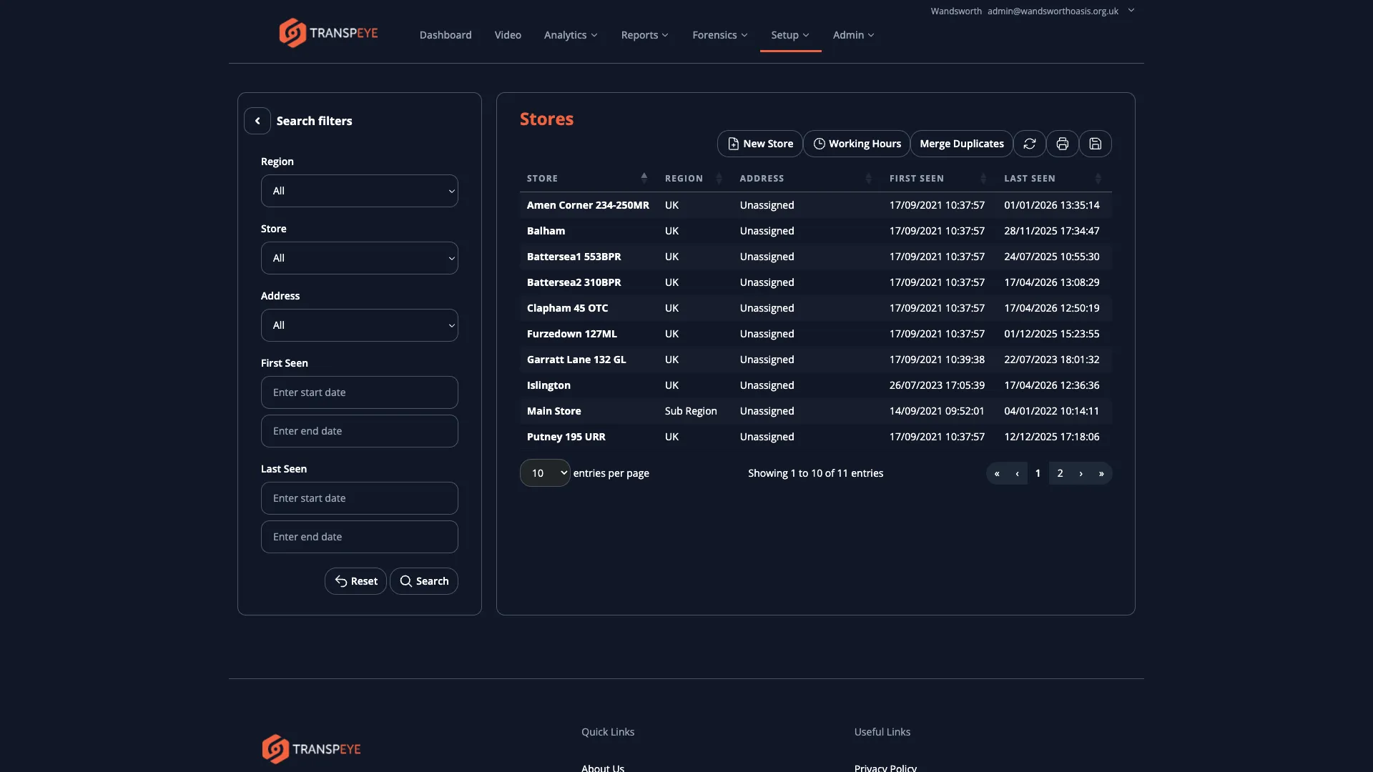Refresh the Stores table
This screenshot has height=772, width=1373.
click(x=1029, y=144)
